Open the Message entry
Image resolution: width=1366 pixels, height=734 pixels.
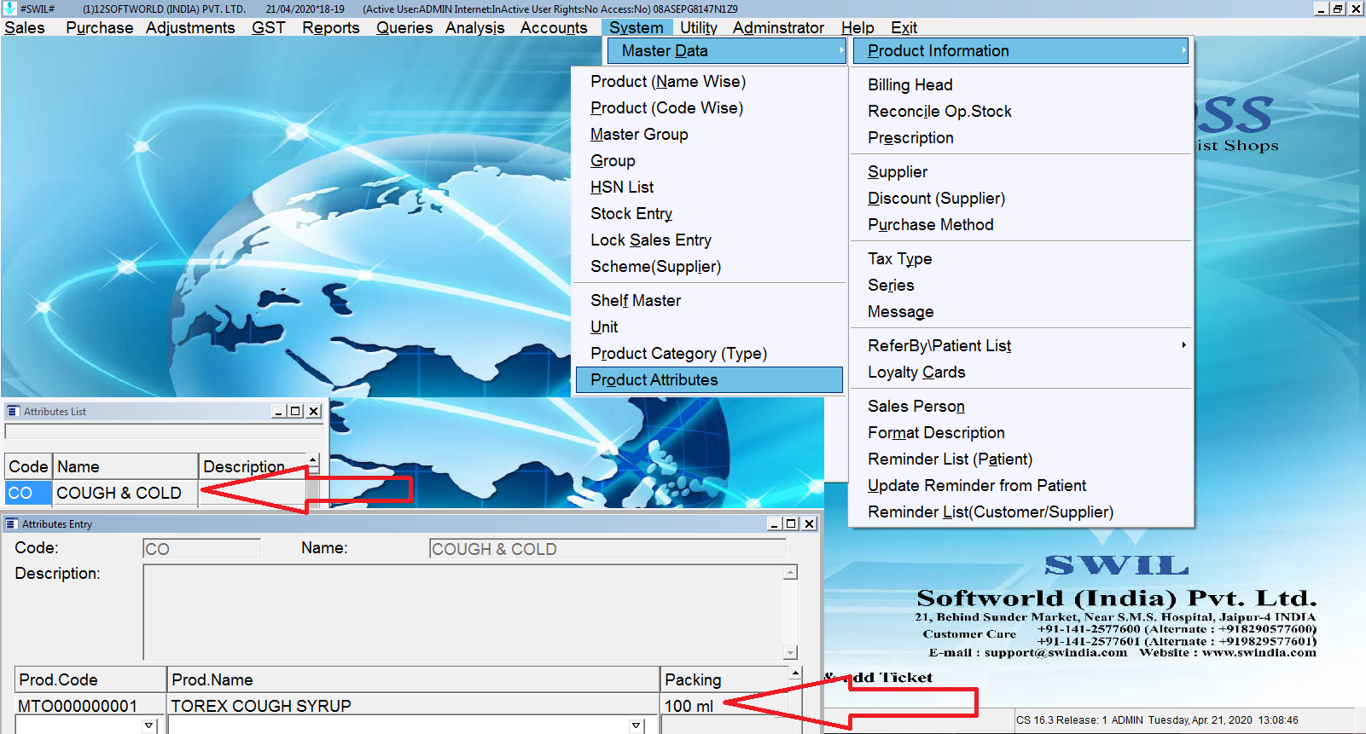[900, 312]
